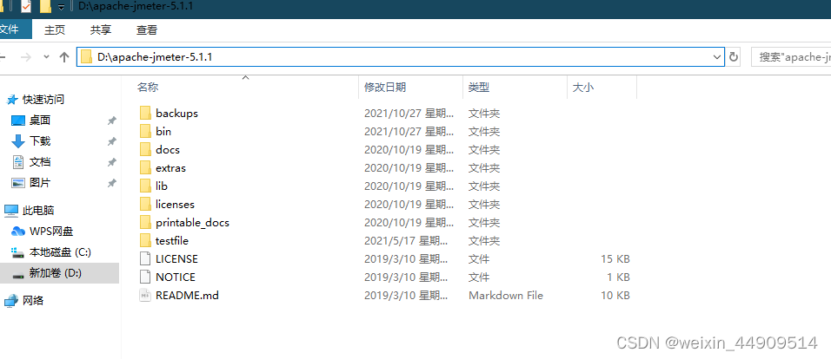Click the address bar folder icon
Screen dimensions: 831x359
pyautogui.click(x=87, y=57)
